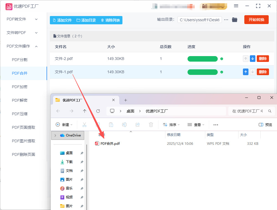Click the Rename icon in Explorer toolbar
Screen dimensions: 277x210
[x=124, y=125]
